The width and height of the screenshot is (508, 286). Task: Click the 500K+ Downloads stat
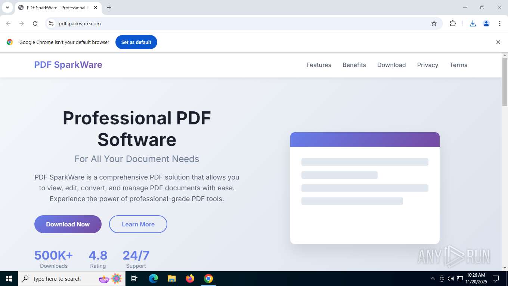pos(54,259)
